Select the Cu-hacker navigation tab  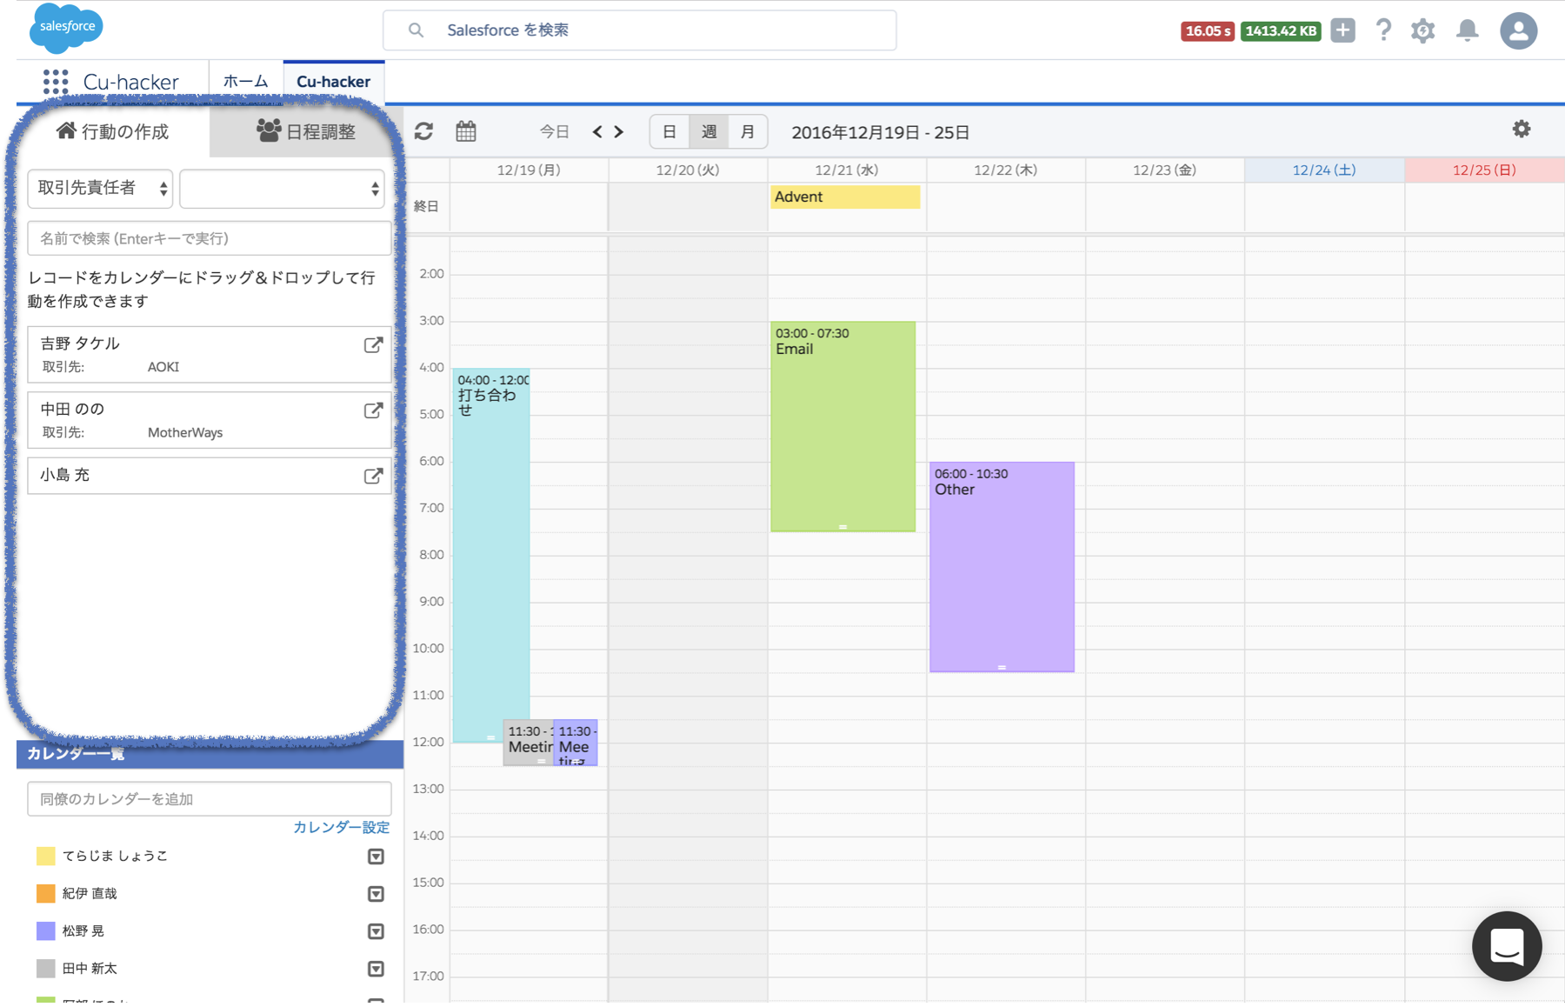coord(334,82)
